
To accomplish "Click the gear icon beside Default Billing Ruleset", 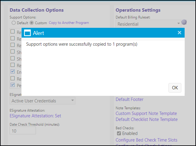I will [184, 22].
